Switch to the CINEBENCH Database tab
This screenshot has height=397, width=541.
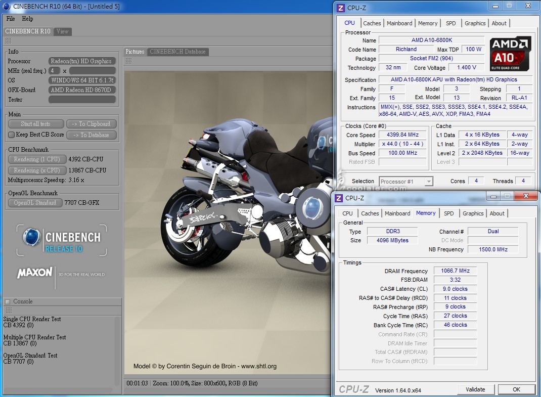pos(177,52)
